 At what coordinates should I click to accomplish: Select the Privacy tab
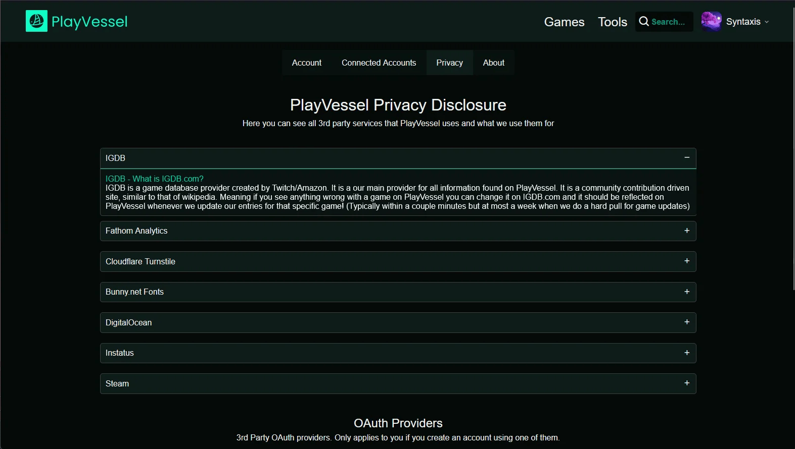click(x=450, y=63)
